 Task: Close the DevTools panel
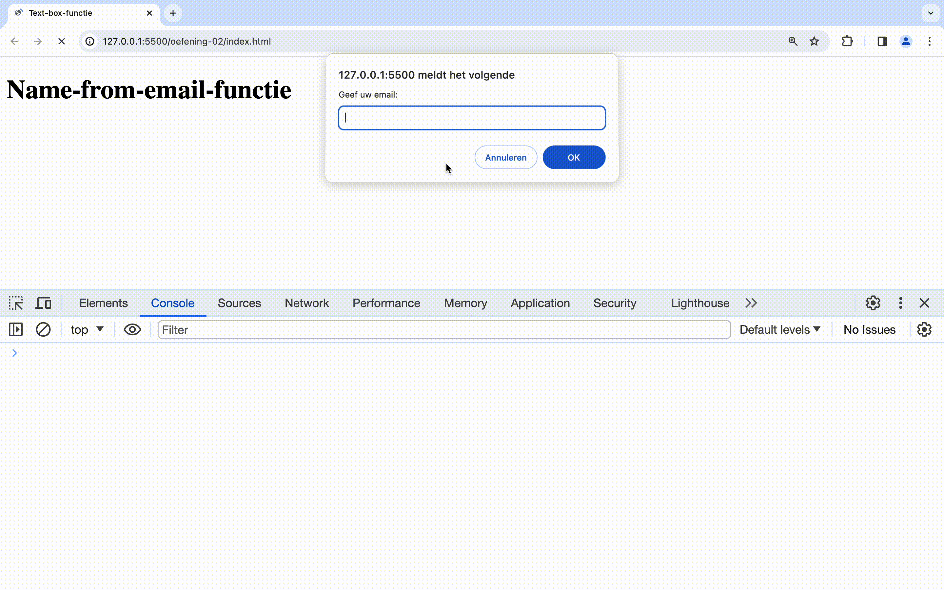tap(924, 303)
